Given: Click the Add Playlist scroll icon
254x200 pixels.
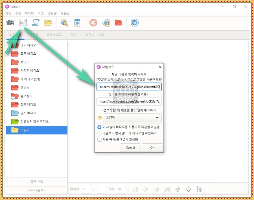Looking at the screenshot, I should tap(35, 23).
